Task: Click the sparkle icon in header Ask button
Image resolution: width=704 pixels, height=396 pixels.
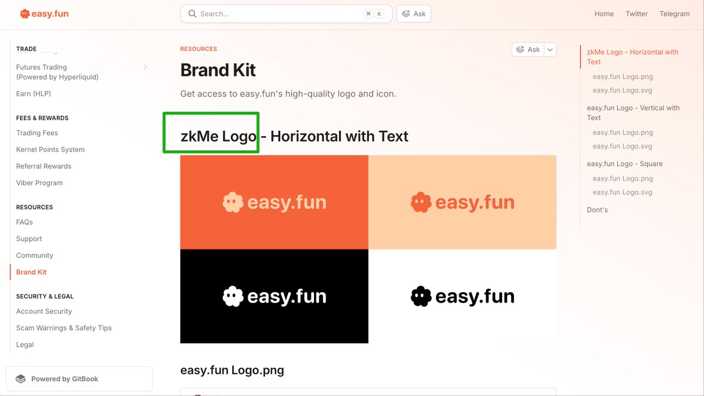Action: [406, 13]
